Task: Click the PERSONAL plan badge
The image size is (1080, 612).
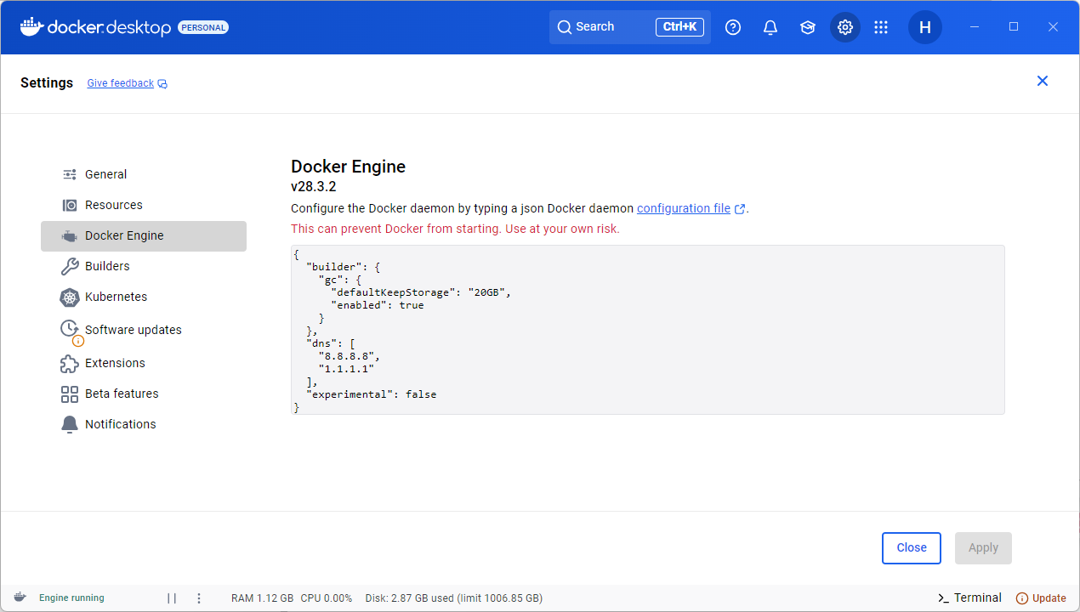Action: 203,27
